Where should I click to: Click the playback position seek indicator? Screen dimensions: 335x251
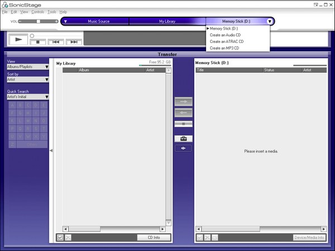click(x=32, y=36)
